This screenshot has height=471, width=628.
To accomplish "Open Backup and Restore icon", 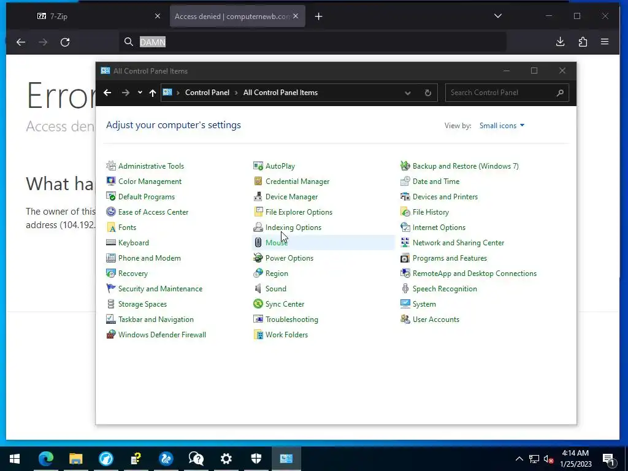I will tap(405, 166).
